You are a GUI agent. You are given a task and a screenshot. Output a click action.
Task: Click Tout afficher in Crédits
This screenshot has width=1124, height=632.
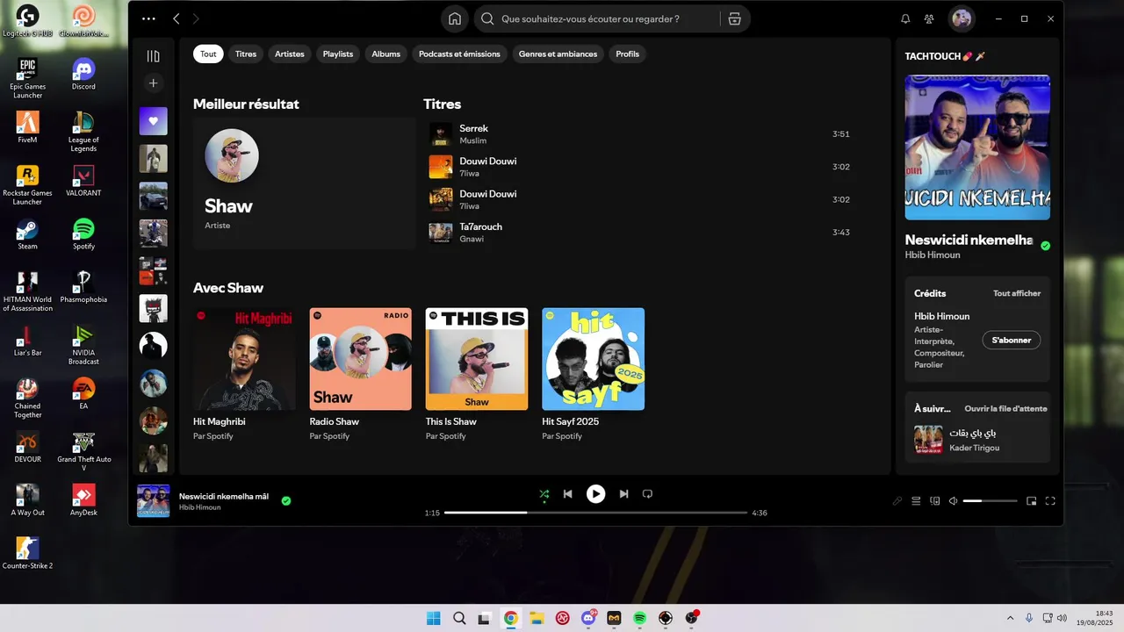[1017, 293]
